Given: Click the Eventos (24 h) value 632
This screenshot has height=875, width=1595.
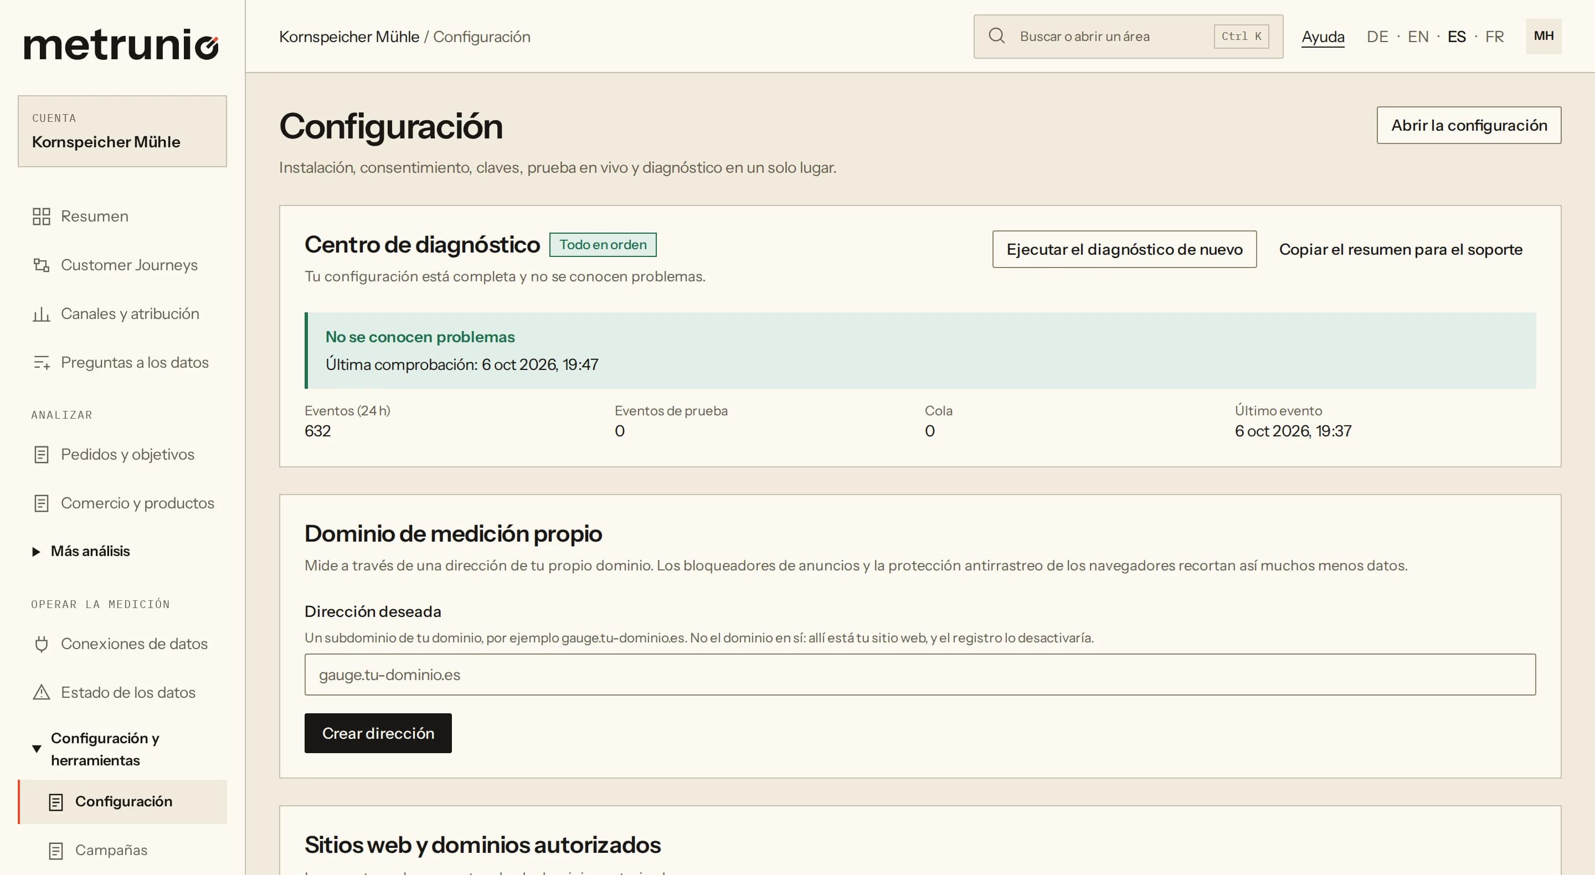Looking at the screenshot, I should [318, 431].
